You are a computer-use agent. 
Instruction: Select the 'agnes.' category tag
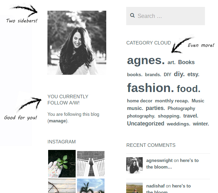(146, 60)
